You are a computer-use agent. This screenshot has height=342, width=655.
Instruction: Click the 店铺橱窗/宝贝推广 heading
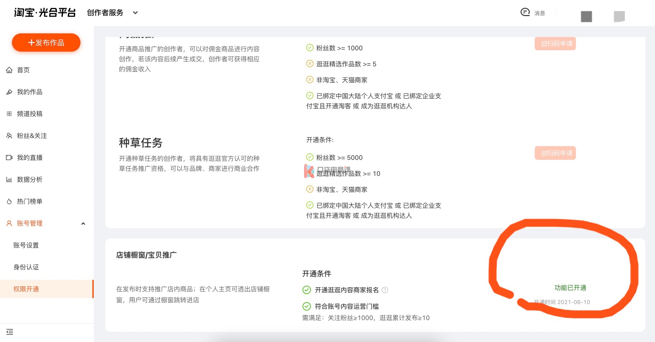point(146,255)
